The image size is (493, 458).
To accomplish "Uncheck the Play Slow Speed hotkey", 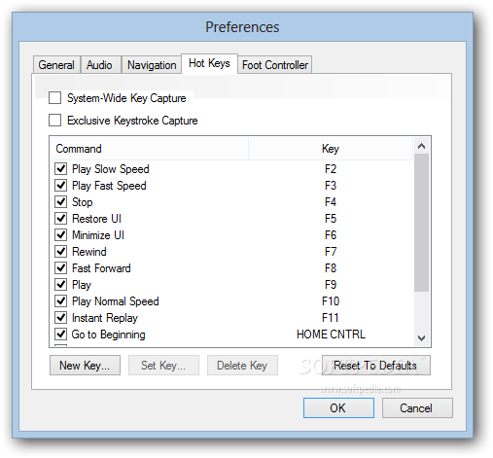I will point(61,169).
